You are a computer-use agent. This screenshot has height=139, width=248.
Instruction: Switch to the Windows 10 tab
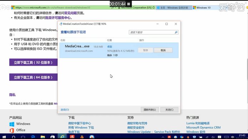coord(203,7)
